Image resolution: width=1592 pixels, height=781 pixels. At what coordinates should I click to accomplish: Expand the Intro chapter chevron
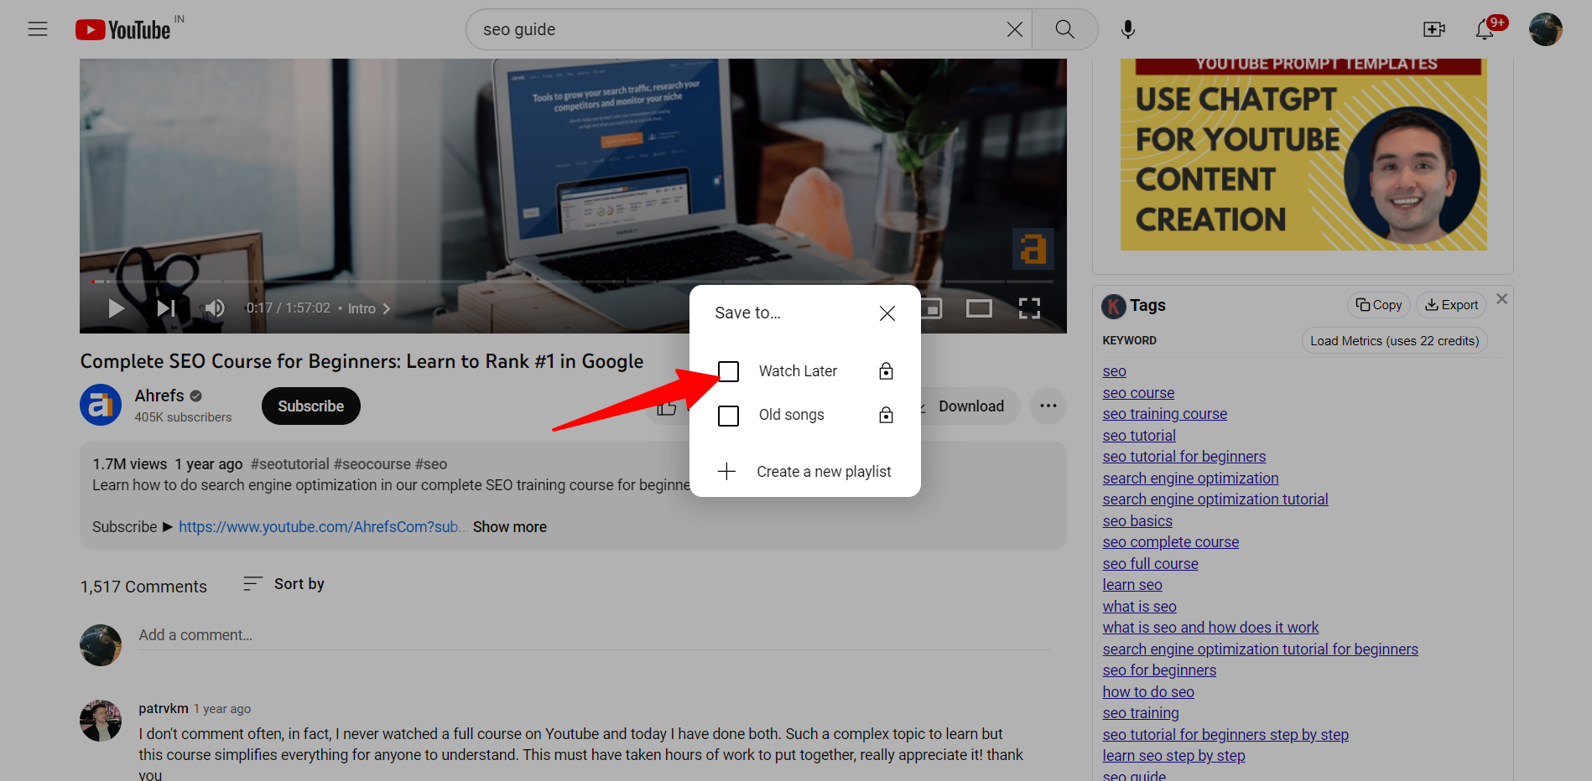pos(387,309)
